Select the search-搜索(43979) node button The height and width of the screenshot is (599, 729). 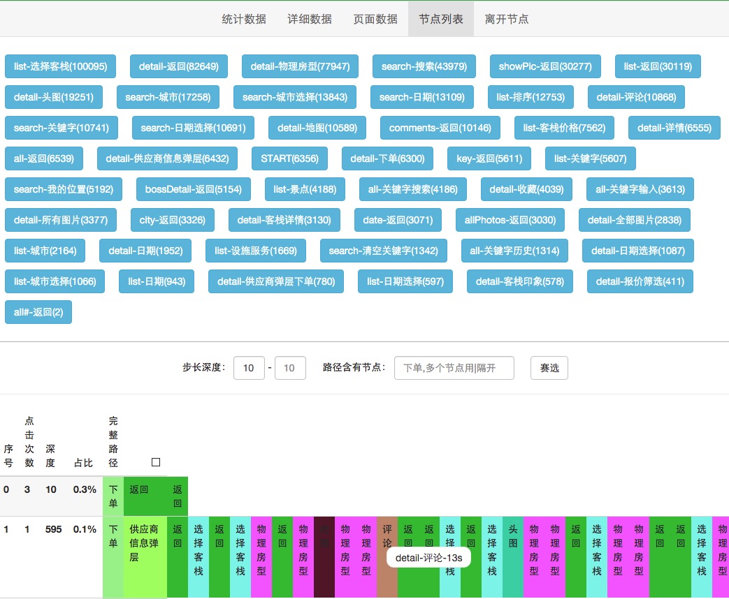tap(424, 66)
